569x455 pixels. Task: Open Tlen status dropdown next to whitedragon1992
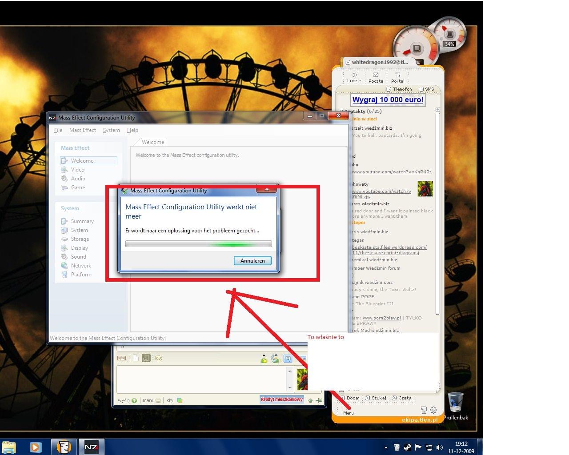point(348,63)
